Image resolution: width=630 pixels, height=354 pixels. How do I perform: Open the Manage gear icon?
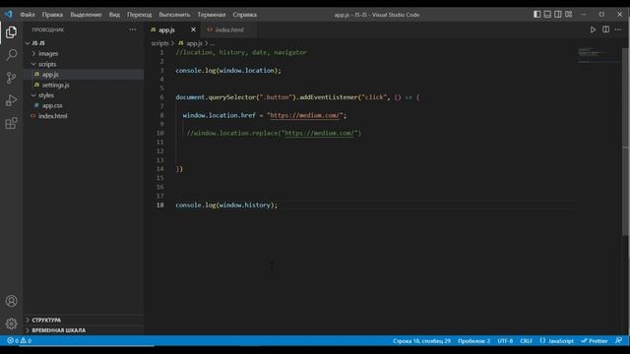[11, 324]
